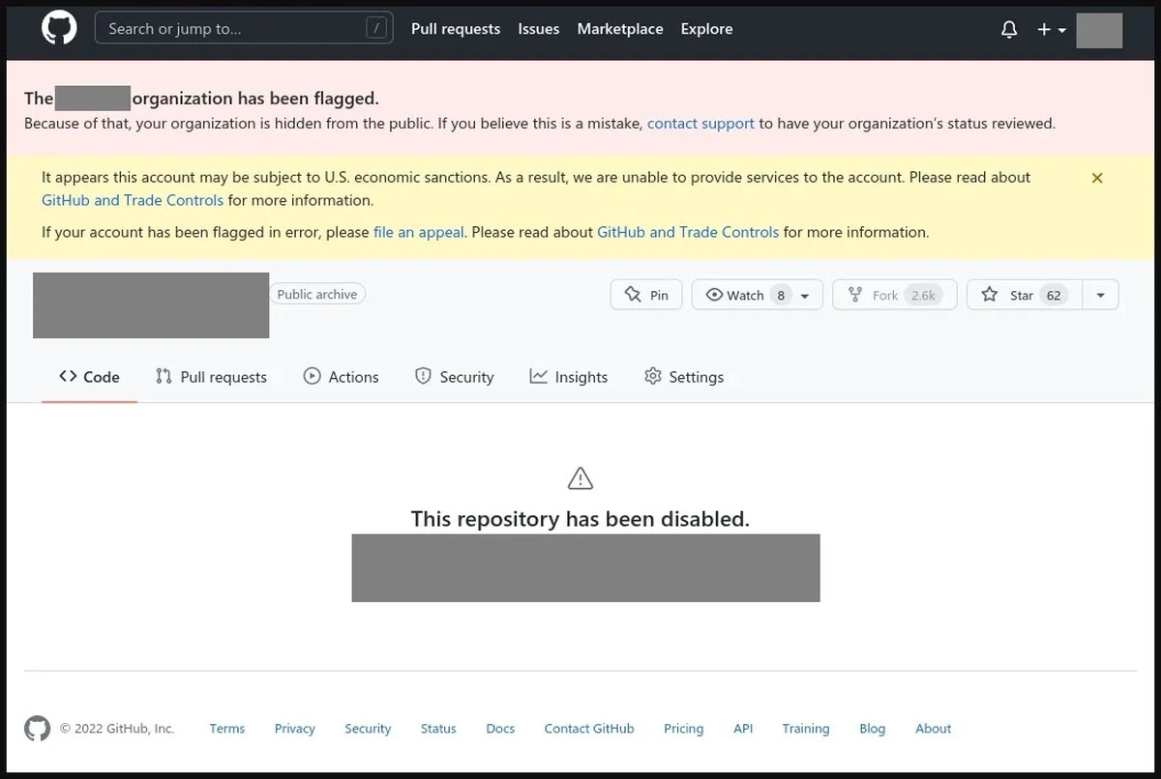
Task: Open the notifications bell icon
Action: 1009,29
